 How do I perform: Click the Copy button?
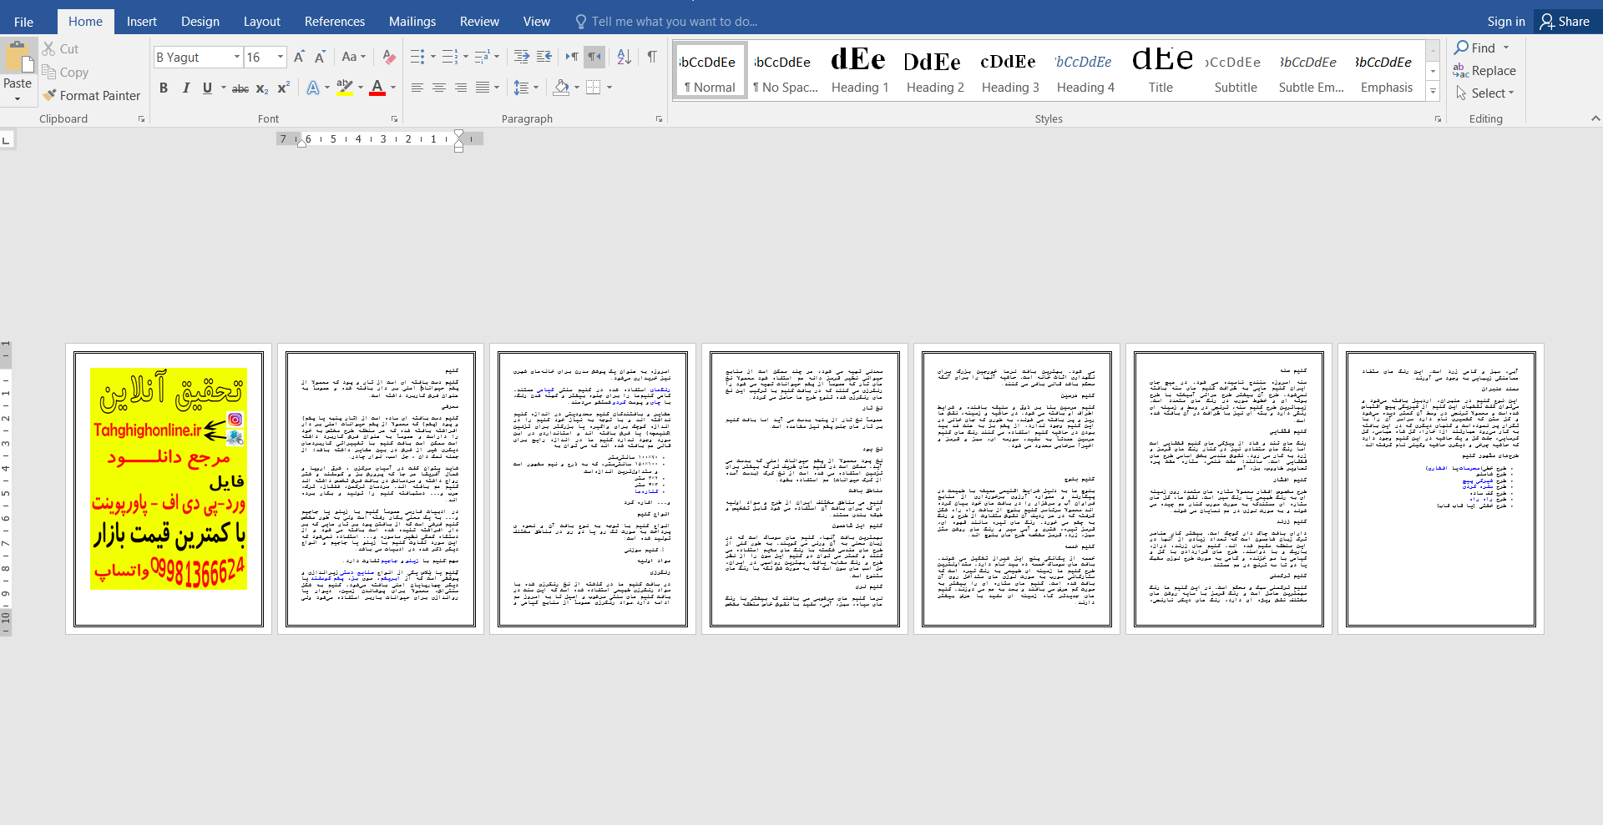(x=65, y=73)
